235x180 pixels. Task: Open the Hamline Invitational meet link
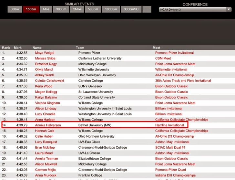click(169, 125)
